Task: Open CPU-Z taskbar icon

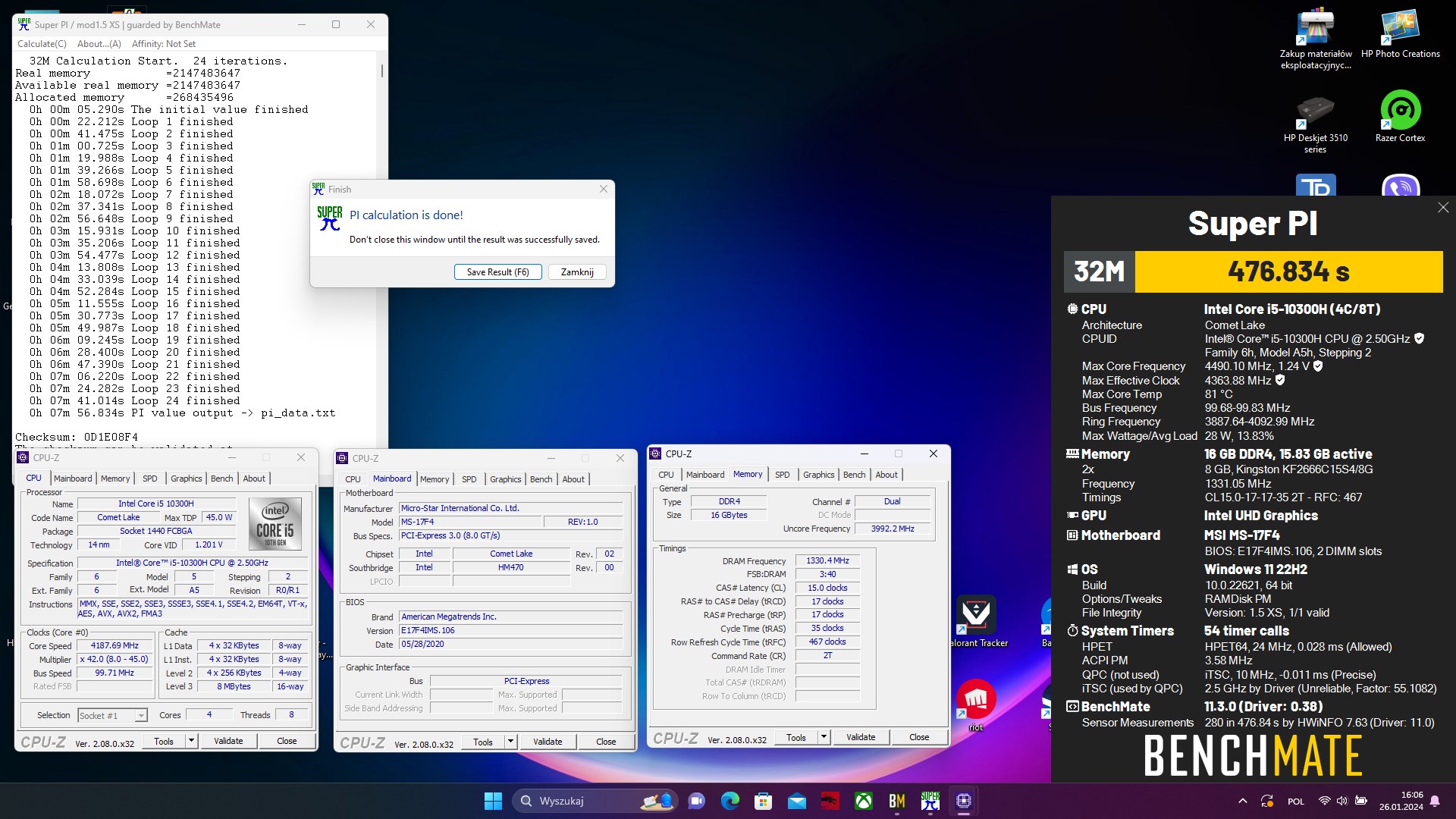Action: 964,801
